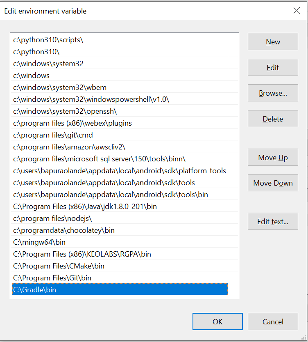Confirm changes with OK
The image size is (308, 342).
(x=217, y=321)
